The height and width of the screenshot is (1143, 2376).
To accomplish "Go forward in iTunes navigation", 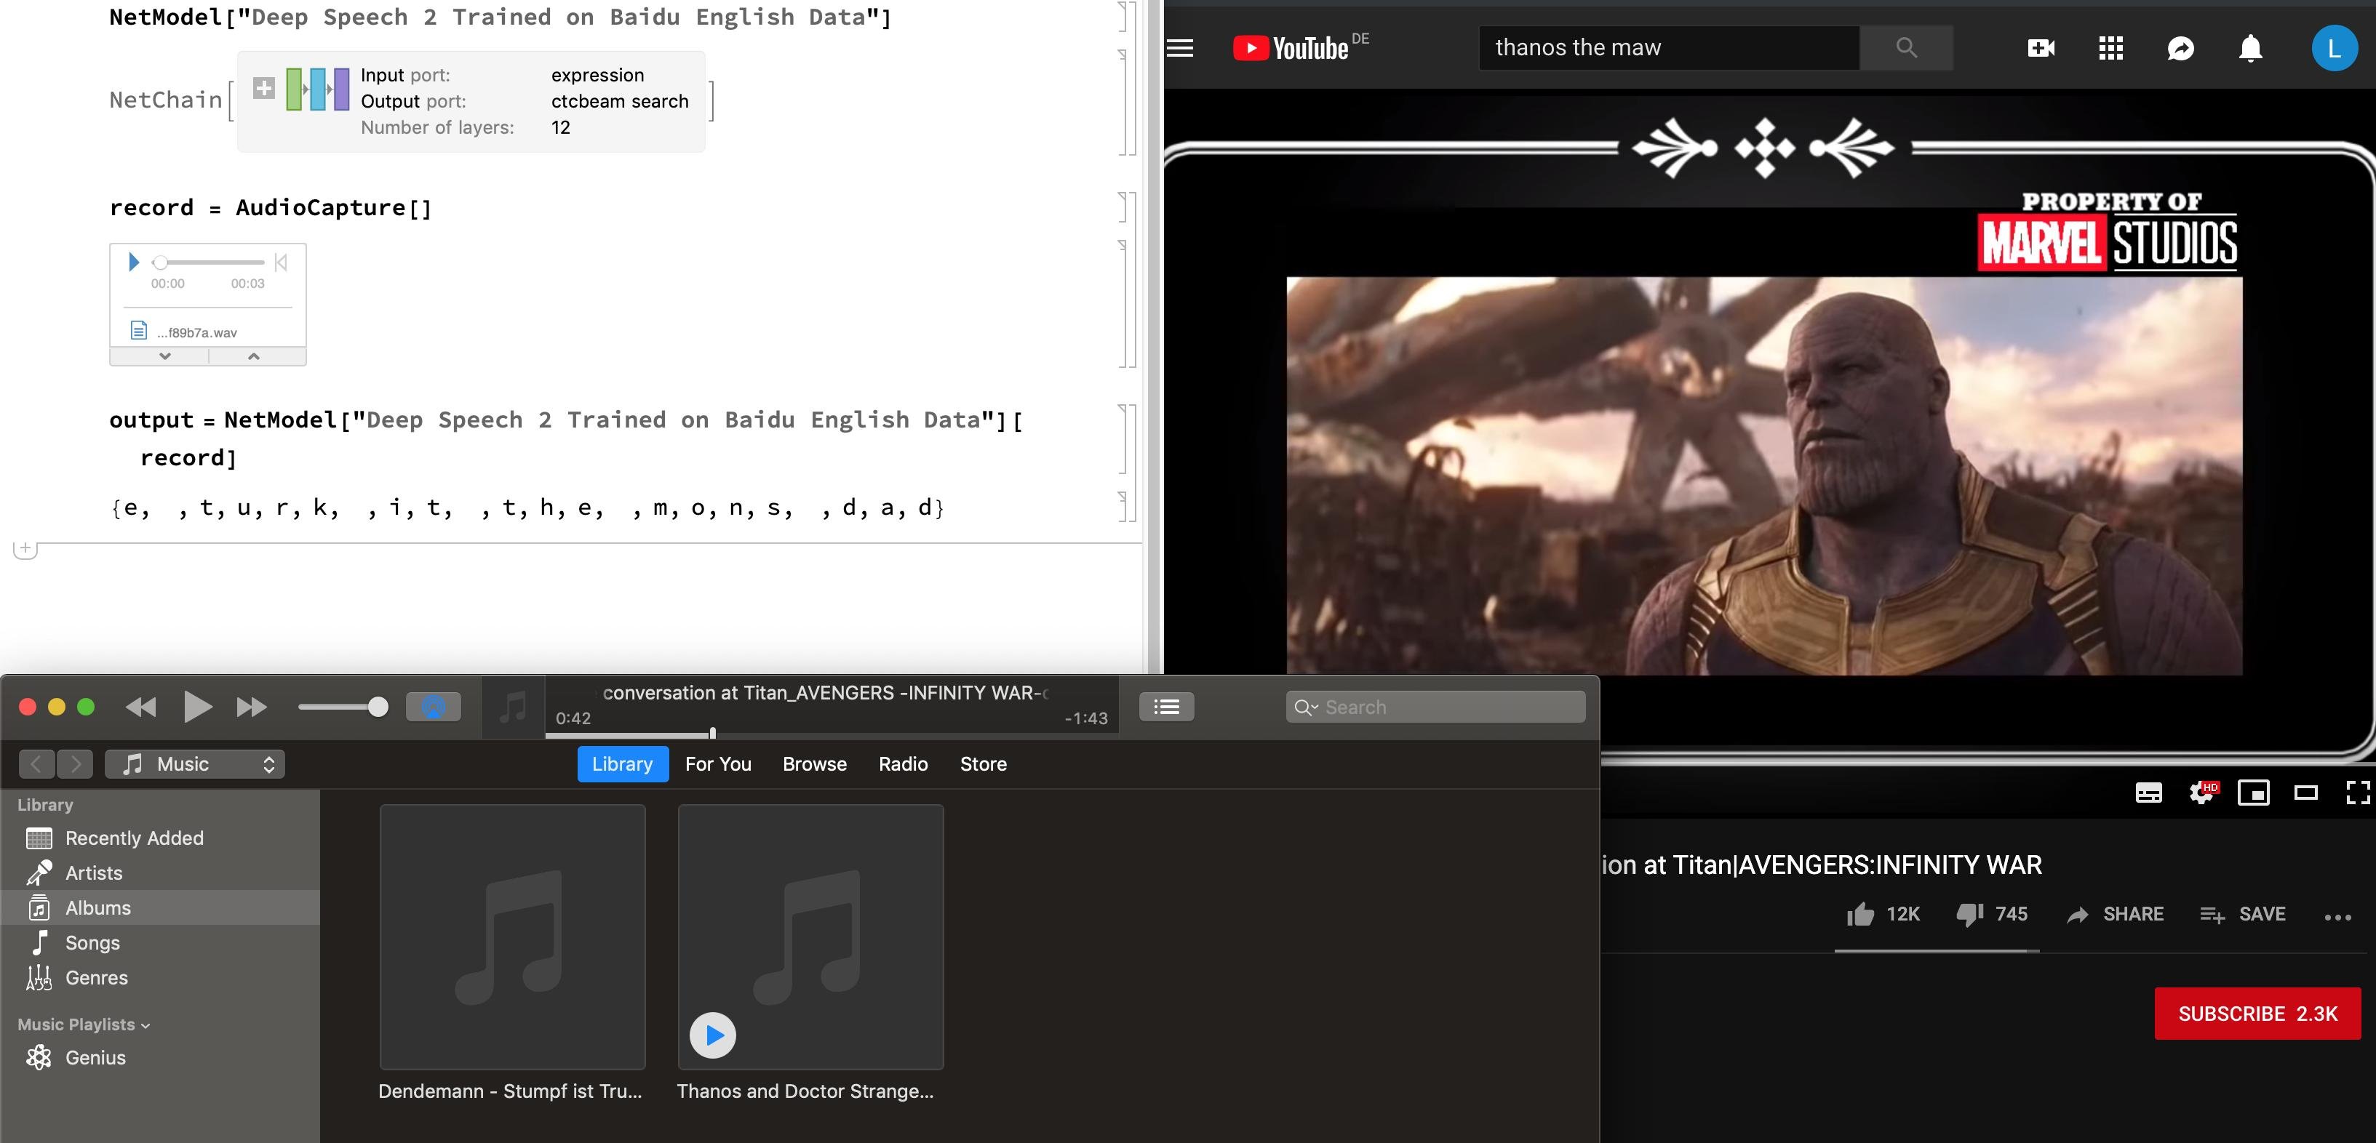I will point(75,764).
